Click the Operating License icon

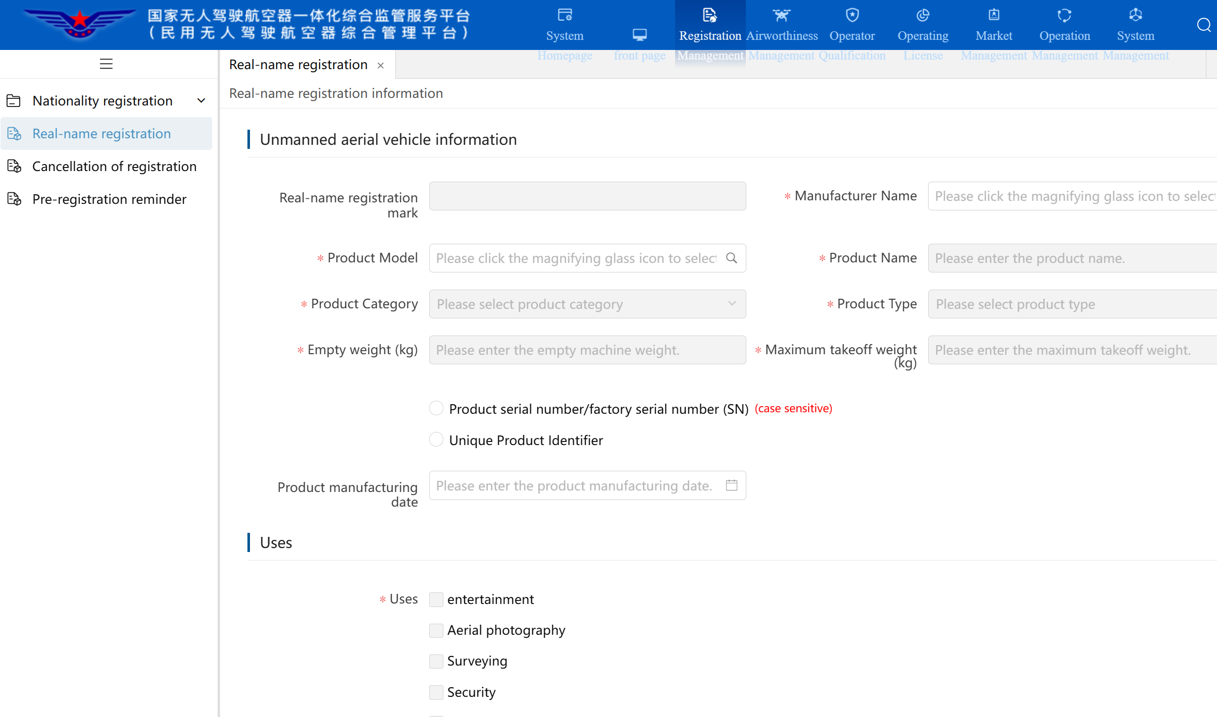[x=923, y=15]
